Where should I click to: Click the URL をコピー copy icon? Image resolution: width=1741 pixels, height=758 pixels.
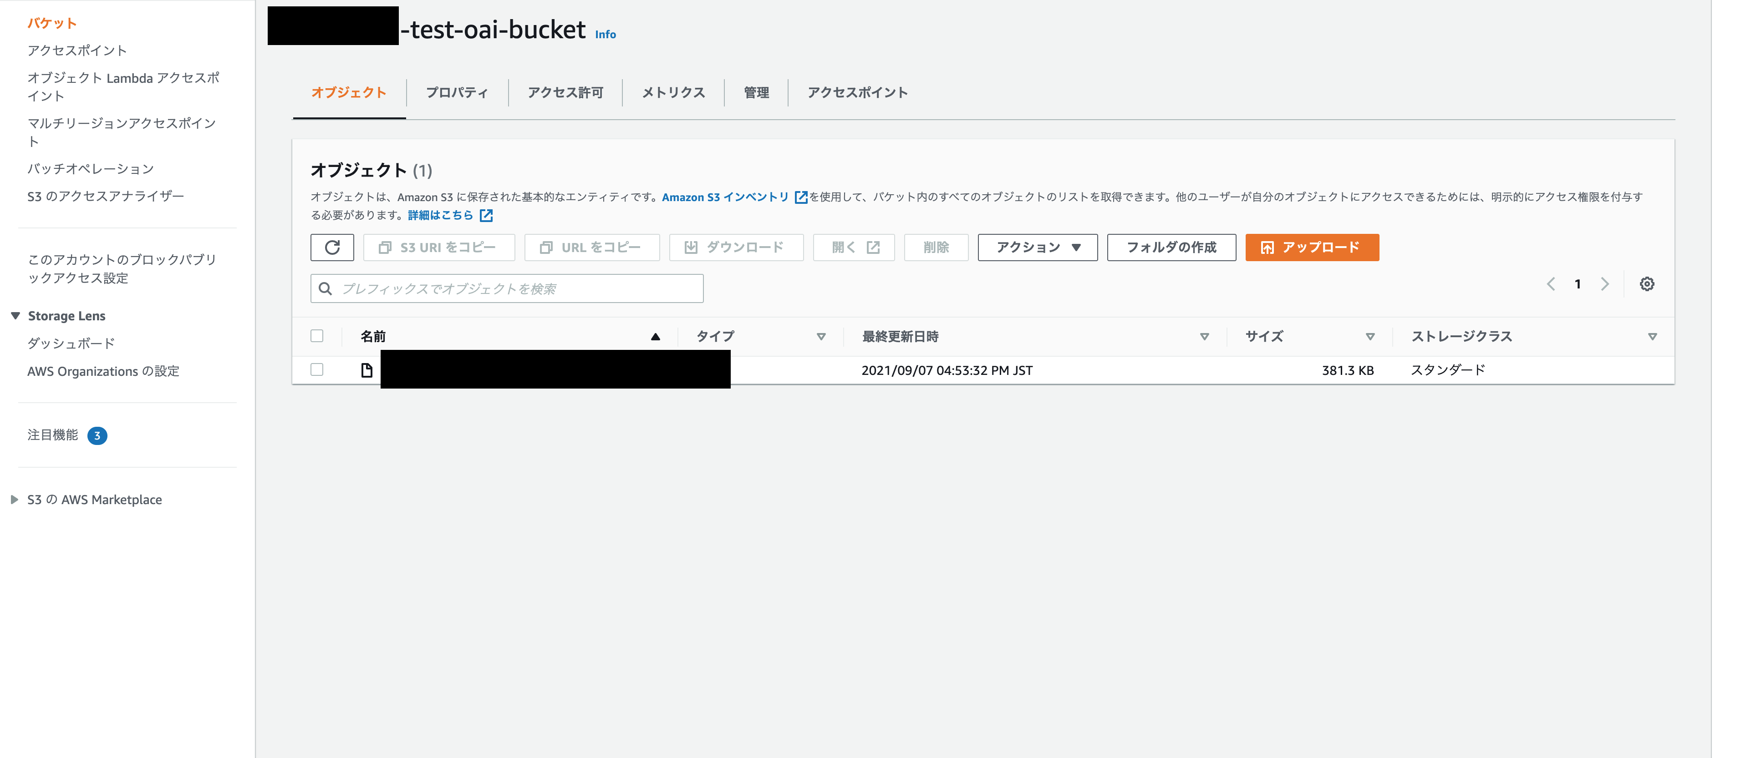[x=546, y=247]
